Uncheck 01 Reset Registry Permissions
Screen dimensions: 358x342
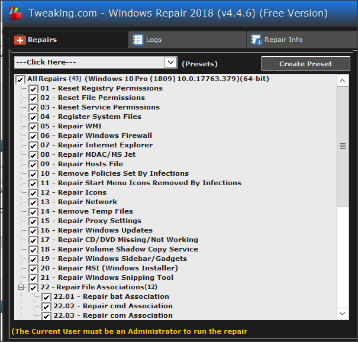33,89
